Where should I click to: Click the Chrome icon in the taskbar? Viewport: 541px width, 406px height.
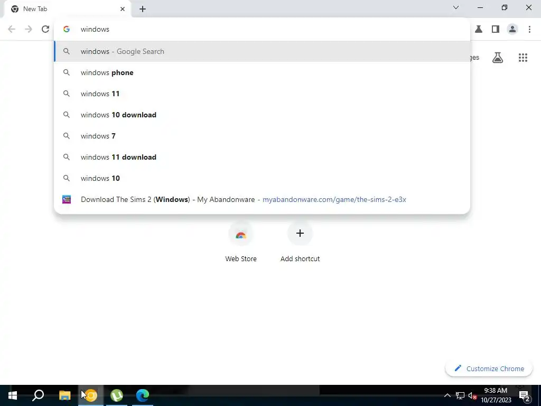point(91,395)
